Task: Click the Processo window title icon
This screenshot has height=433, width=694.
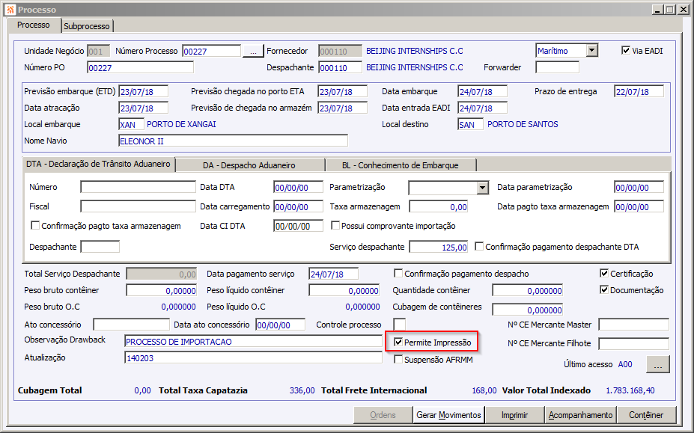Action: click(x=10, y=9)
